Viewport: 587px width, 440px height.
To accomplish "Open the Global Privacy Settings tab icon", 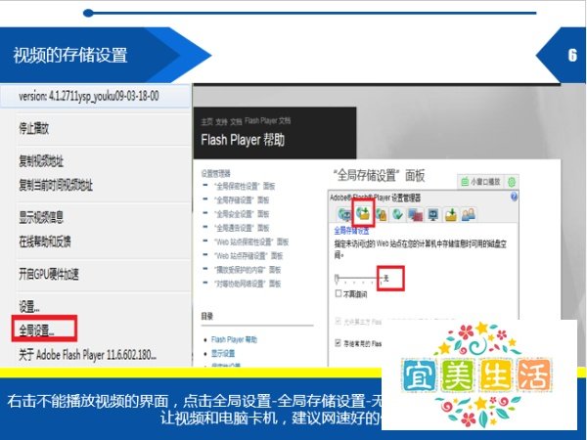I will point(344,214).
